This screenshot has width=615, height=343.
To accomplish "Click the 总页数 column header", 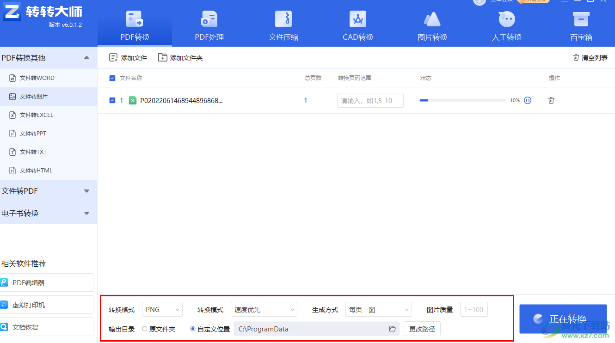I will point(313,78).
